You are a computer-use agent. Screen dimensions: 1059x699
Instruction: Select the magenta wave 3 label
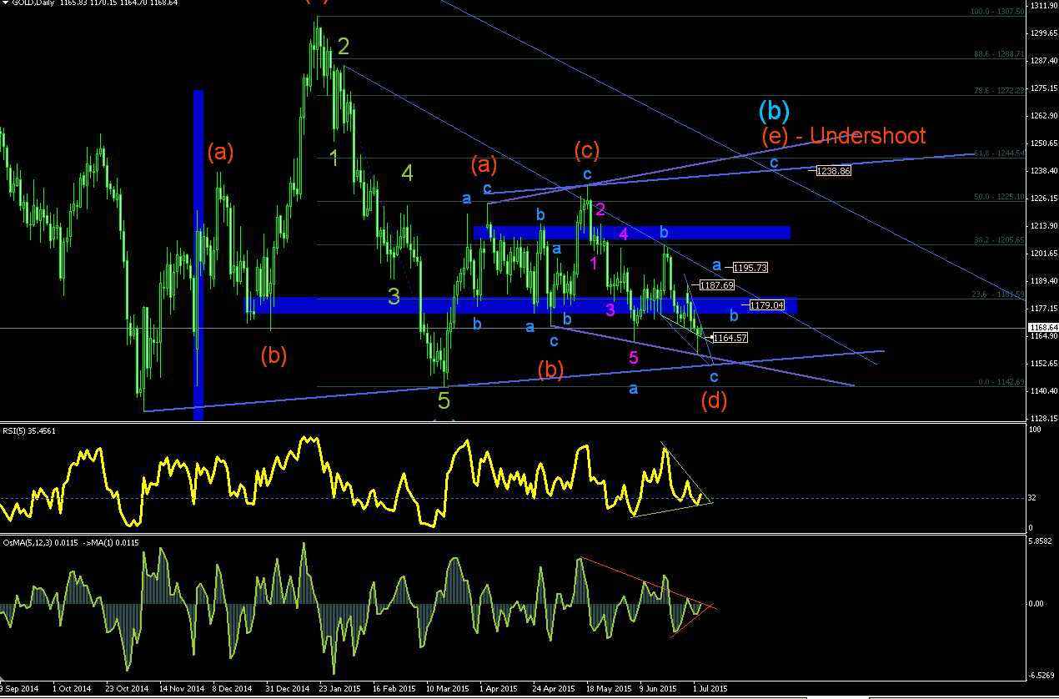[x=611, y=310]
